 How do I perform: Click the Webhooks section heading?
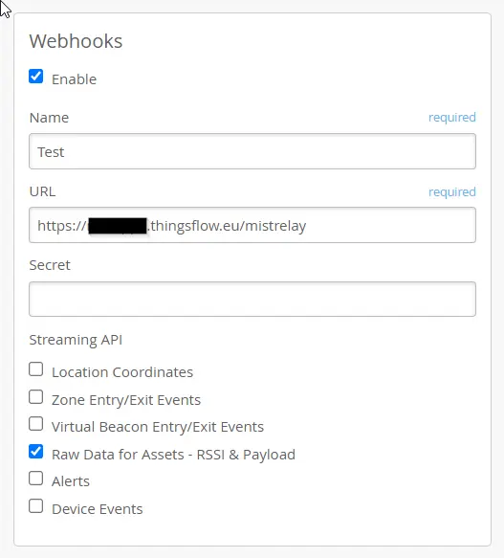tap(76, 41)
